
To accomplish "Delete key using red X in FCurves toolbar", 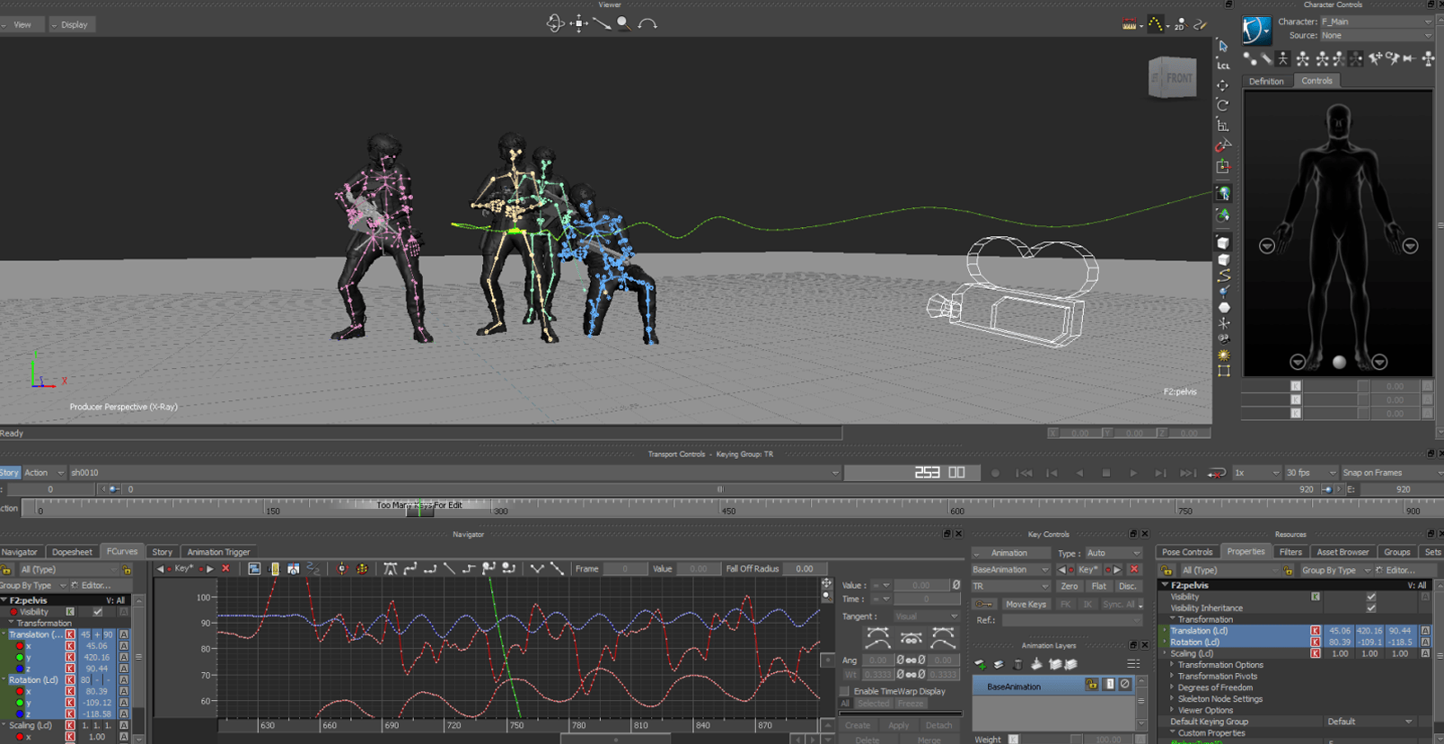I will (225, 569).
